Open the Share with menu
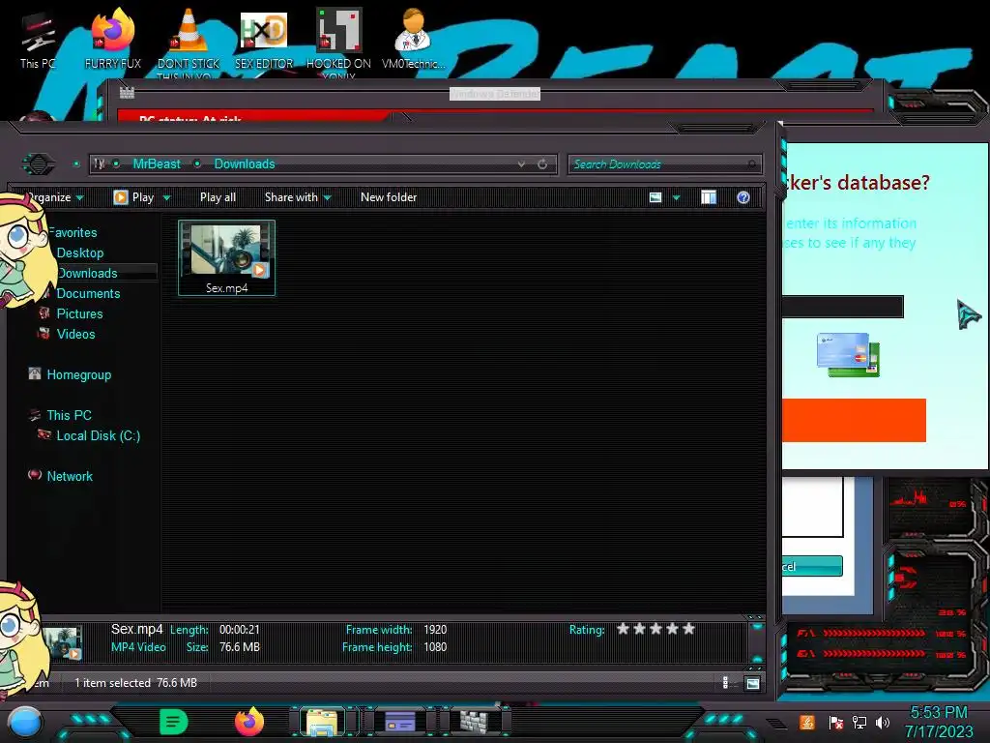 click(x=298, y=197)
